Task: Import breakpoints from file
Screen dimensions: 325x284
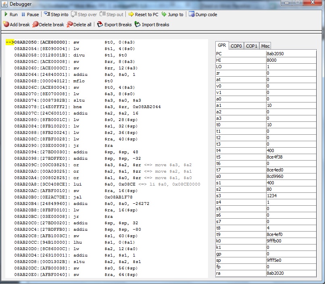Action: click(152, 25)
